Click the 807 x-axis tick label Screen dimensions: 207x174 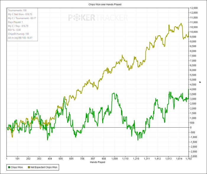point(93,159)
